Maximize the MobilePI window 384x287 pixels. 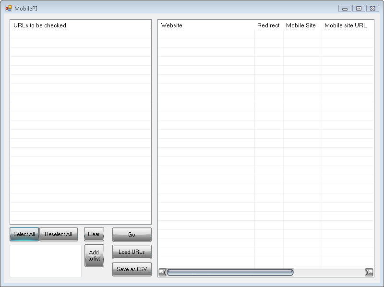pyautogui.click(x=359, y=9)
